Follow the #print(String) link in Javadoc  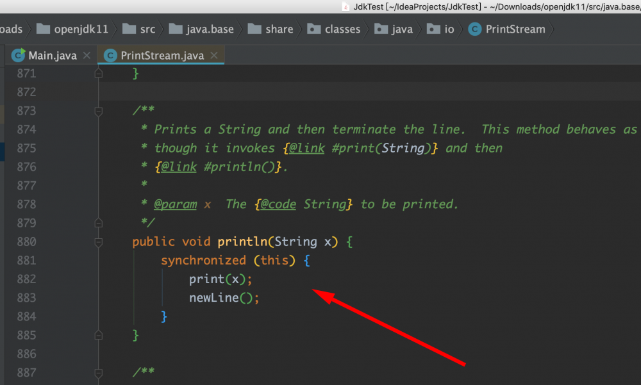point(381,148)
